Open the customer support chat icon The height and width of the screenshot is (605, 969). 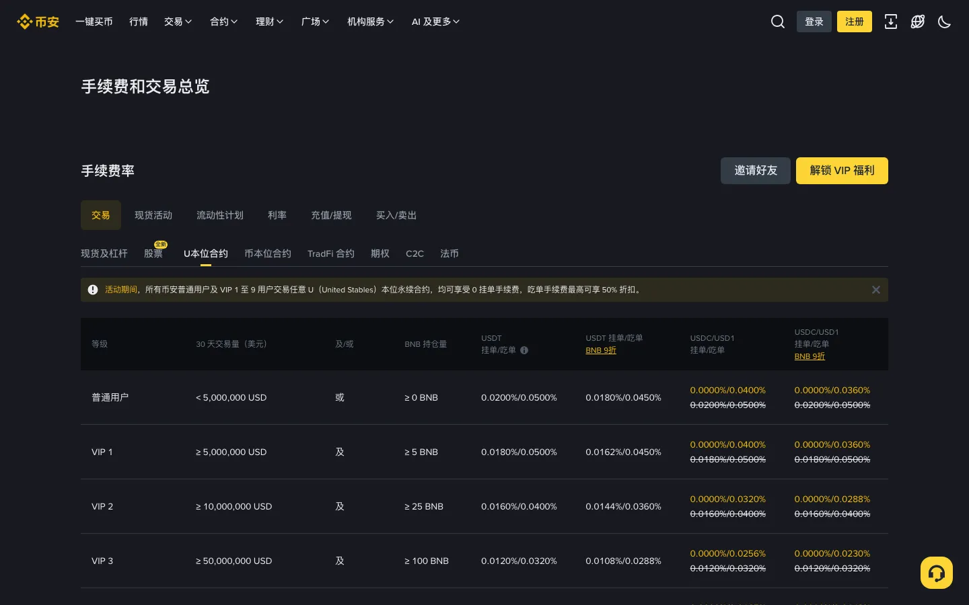coord(937,573)
